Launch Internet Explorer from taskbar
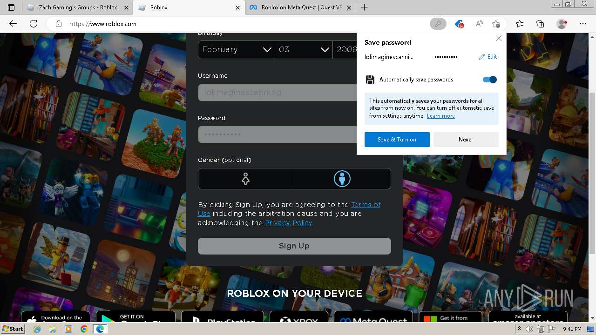Viewport: 596px width, 335px height. (37, 329)
